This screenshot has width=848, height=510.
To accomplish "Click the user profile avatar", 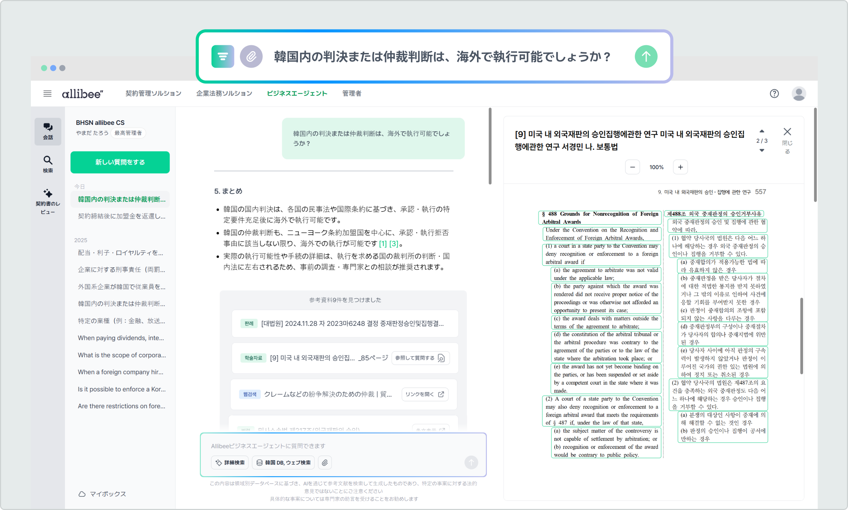I will pos(799,94).
